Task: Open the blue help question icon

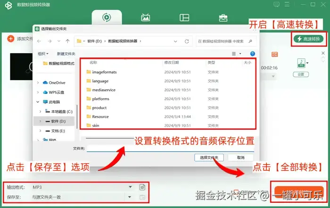Action: tap(253, 54)
